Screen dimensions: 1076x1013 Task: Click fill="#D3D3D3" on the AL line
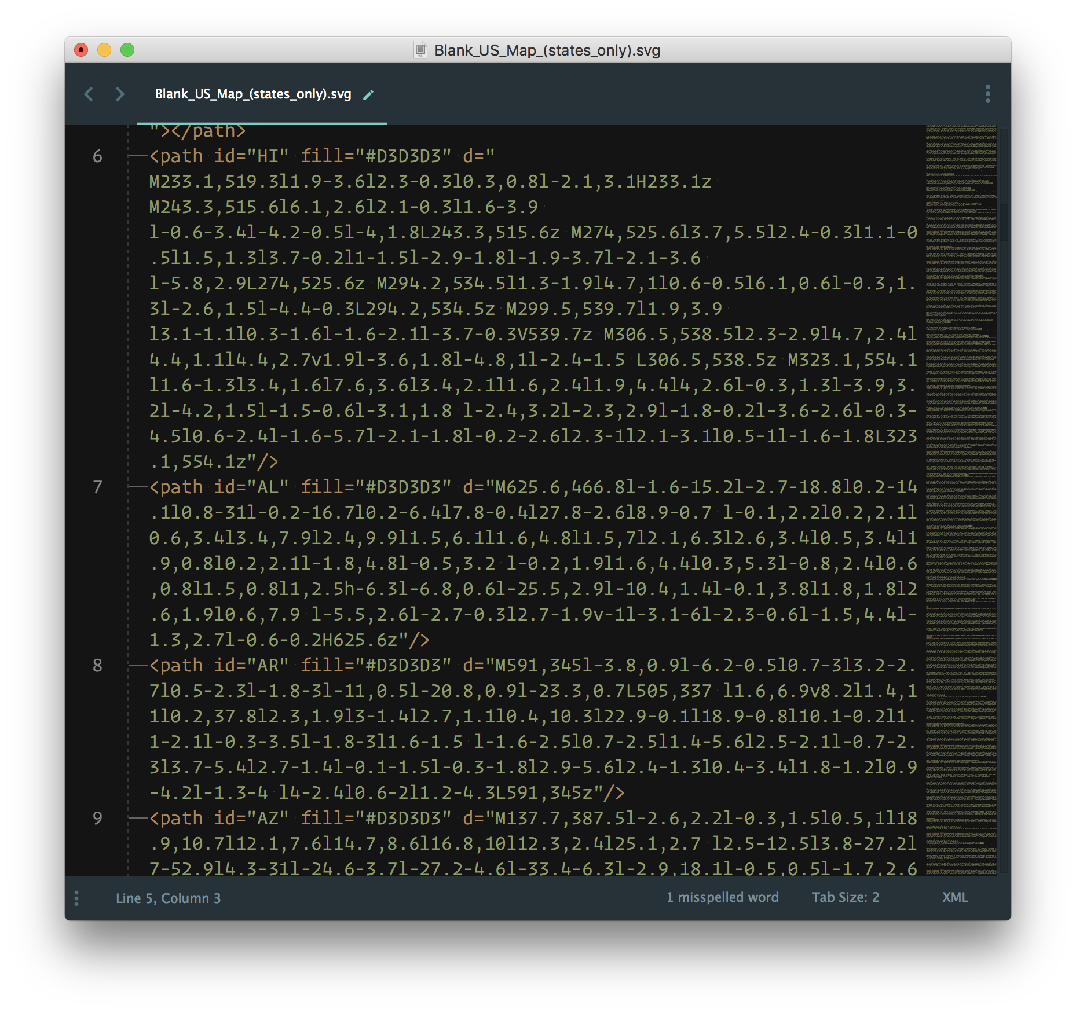pyautogui.click(x=376, y=487)
